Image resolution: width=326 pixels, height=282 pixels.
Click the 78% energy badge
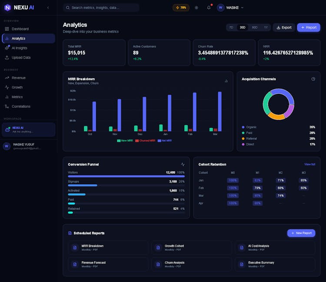pos(181,8)
